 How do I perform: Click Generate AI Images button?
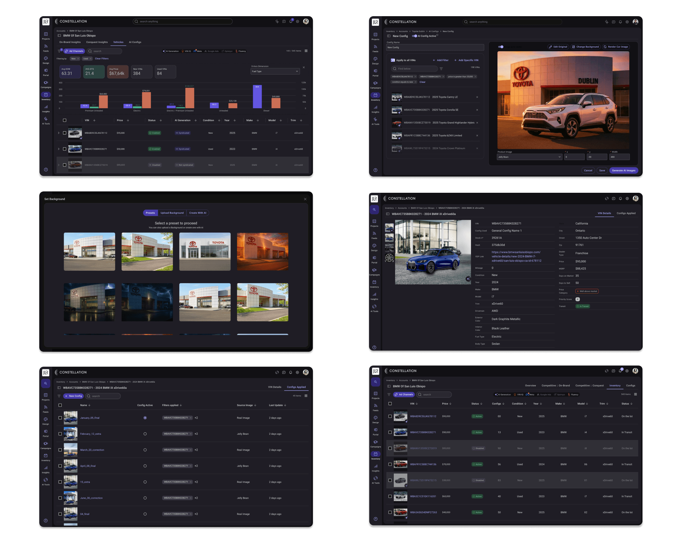pos(623,170)
